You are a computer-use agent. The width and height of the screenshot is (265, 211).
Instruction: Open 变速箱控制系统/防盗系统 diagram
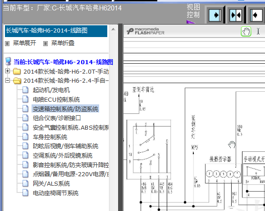click(x=65, y=109)
